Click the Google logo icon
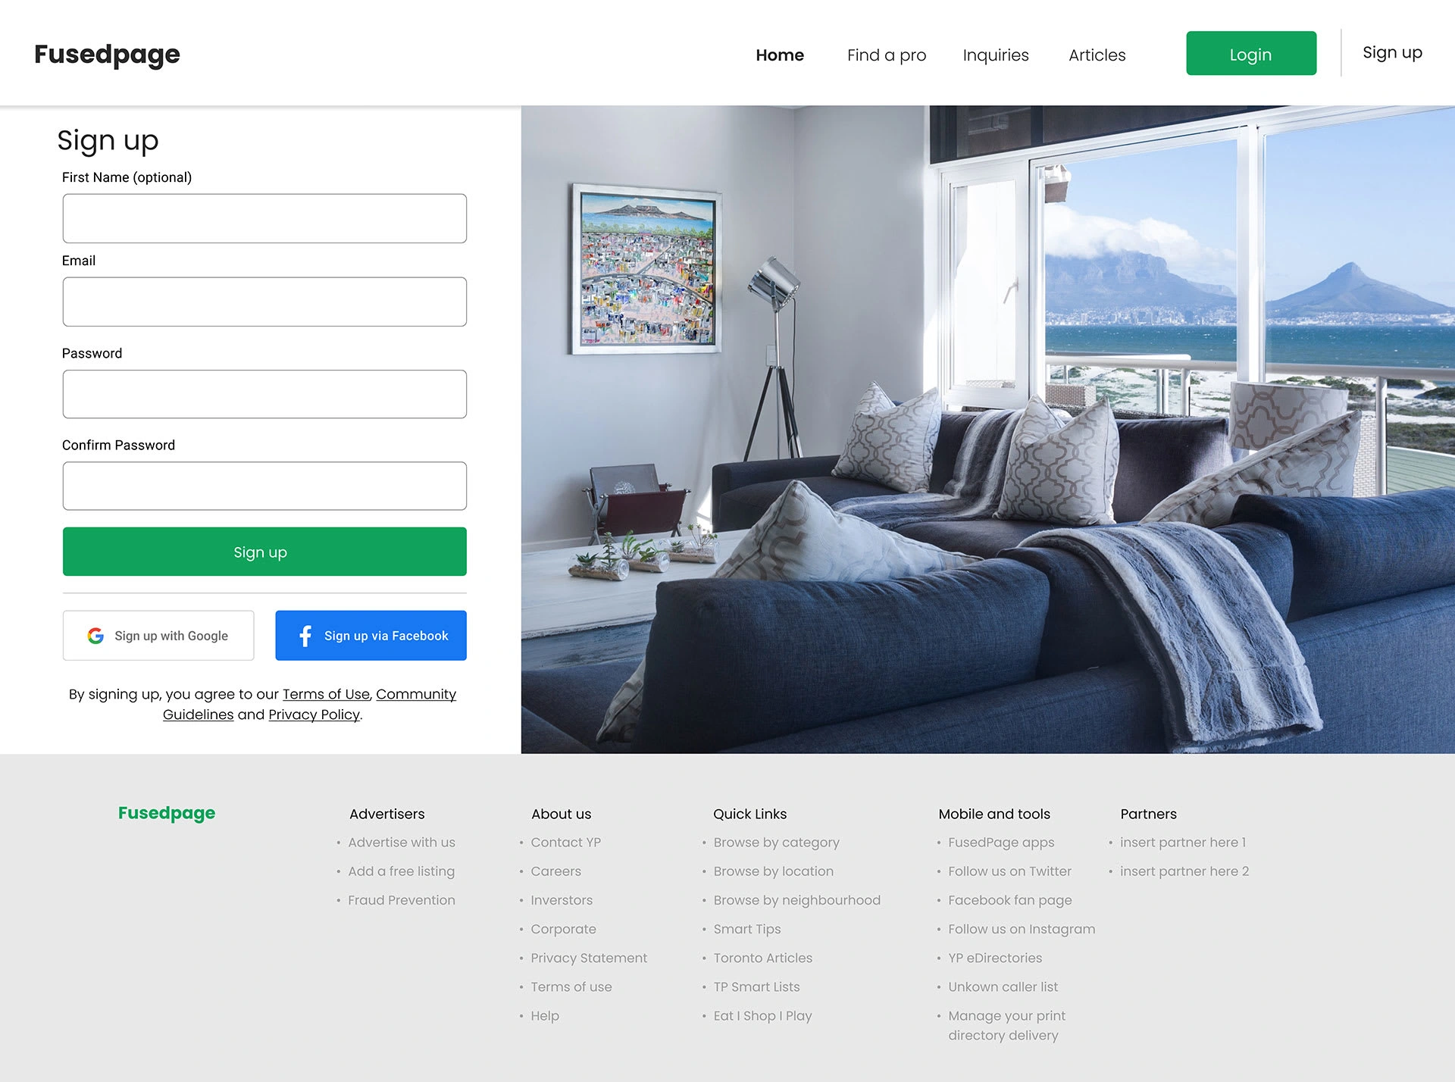1455x1082 pixels. (95, 636)
